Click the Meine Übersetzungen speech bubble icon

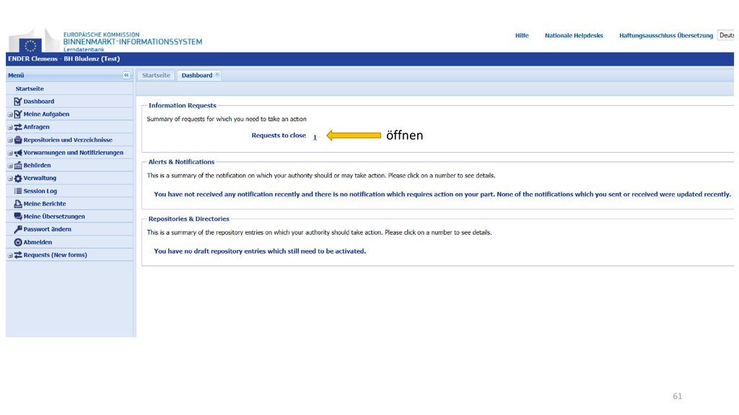18,216
